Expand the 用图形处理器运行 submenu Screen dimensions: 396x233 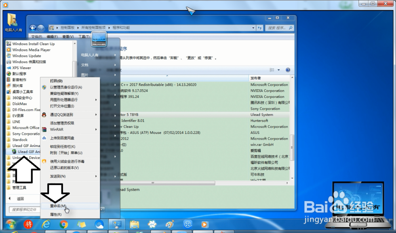pos(70,100)
